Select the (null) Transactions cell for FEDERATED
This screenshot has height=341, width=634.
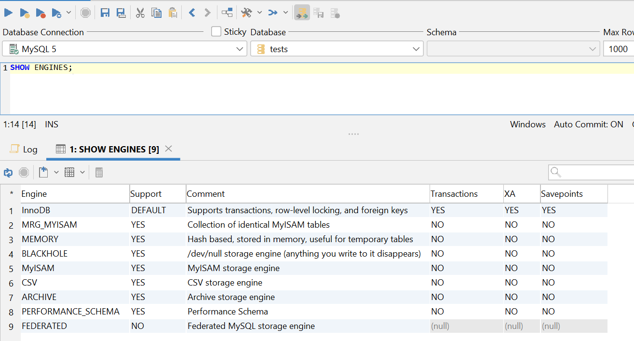coord(467,326)
